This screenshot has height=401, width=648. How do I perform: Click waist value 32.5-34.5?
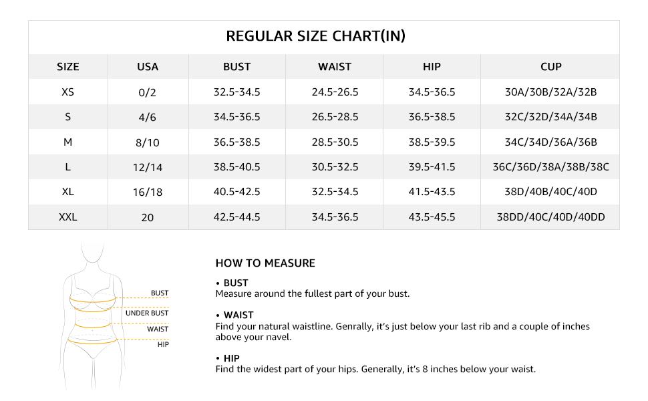click(x=335, y=192)
